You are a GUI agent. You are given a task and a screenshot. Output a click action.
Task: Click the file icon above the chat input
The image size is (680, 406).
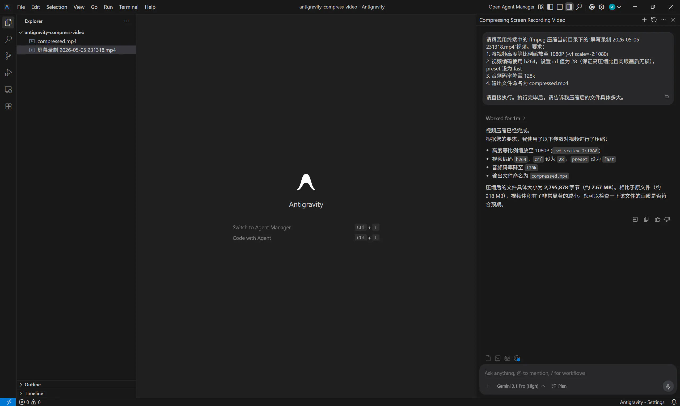488,358
